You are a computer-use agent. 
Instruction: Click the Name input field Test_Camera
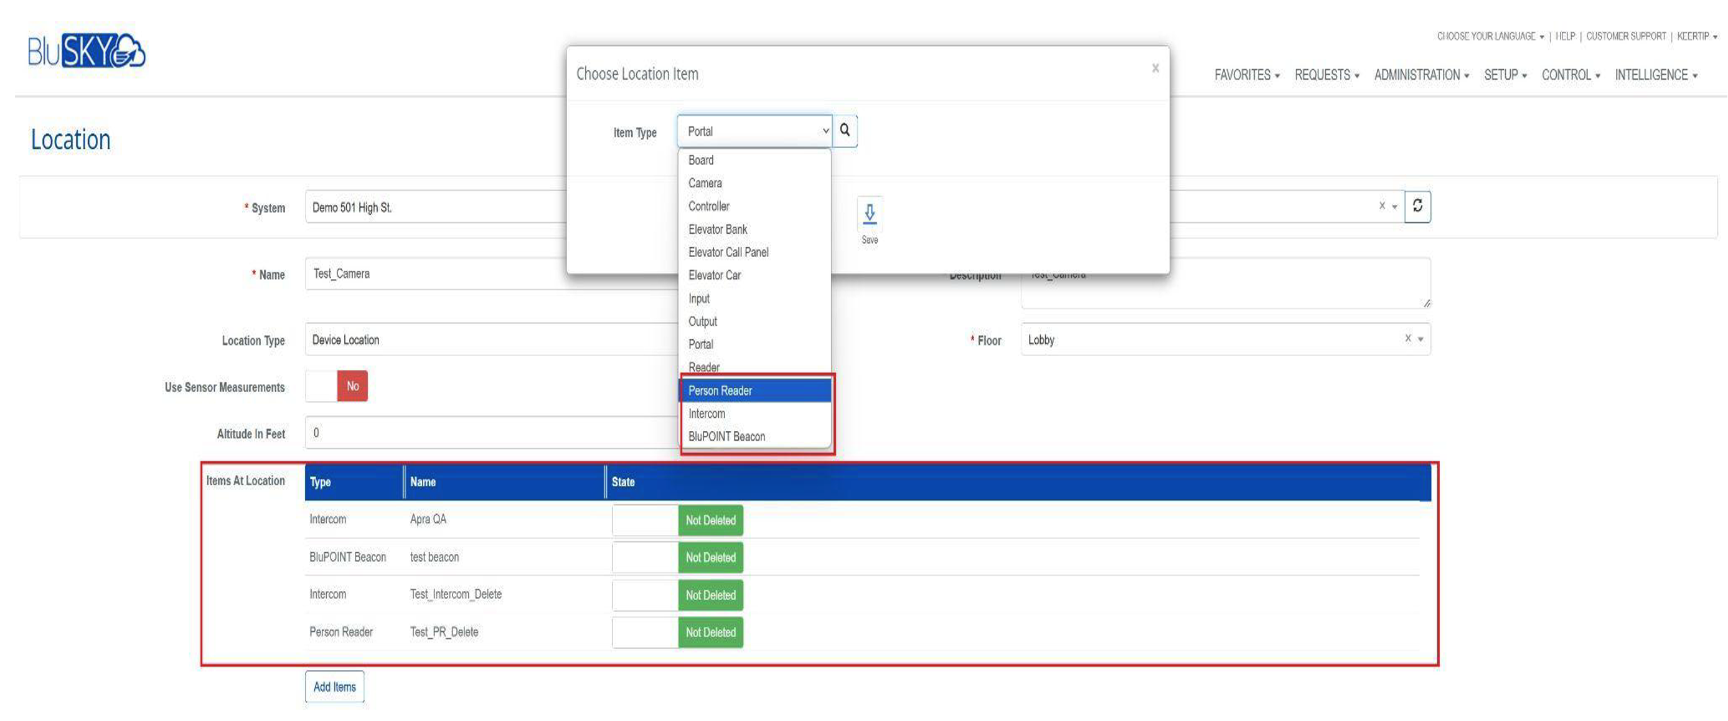(x=493, y=274)
